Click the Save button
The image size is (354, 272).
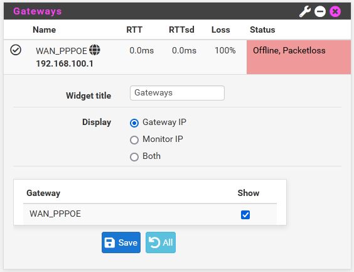click(121, 242)
